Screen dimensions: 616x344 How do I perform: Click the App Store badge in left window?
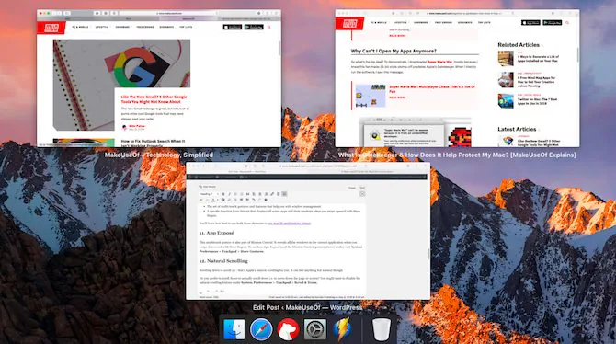(233, 27)
